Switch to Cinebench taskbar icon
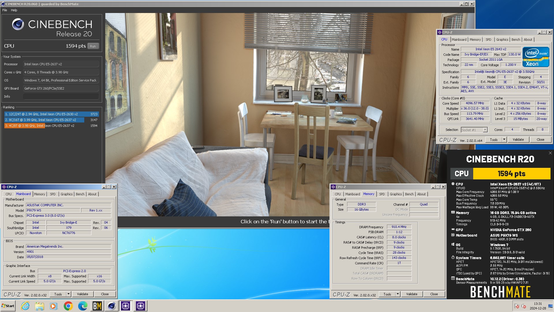Screen dimensions: 554x312 (111, 306)
